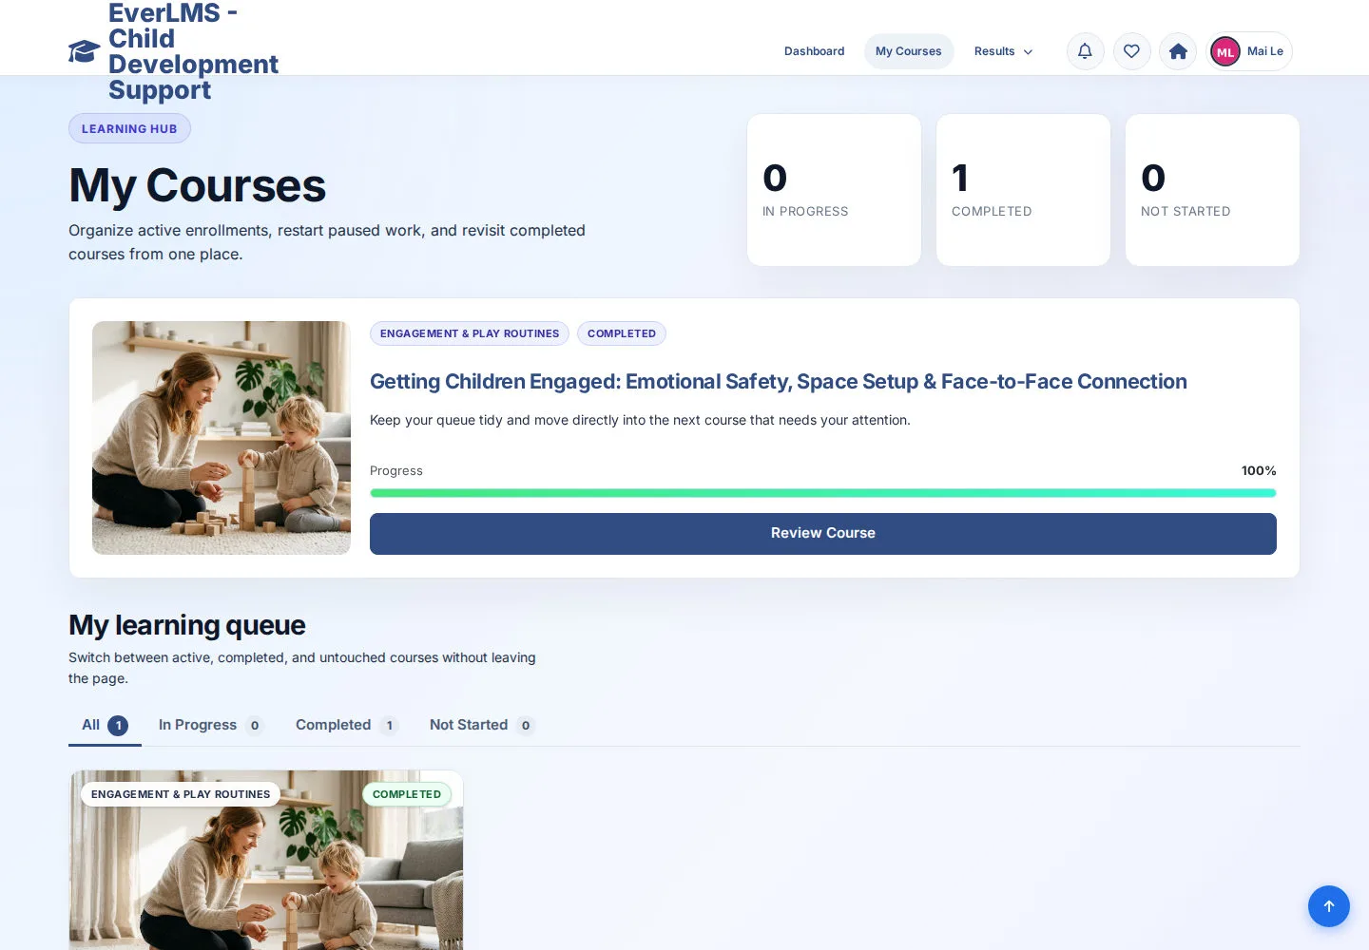
Task: Click the EverLMS site title
Action: tap(193, 51)
